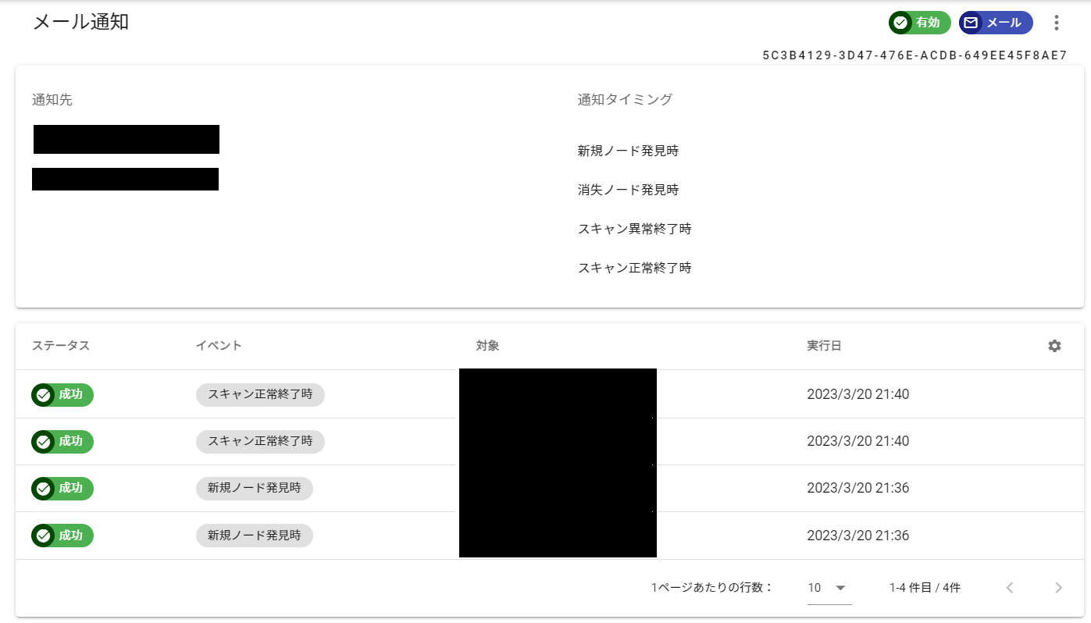Go to next page arrow
The height and width of the screenshot is (623, 1091).
pos(1058,588)
